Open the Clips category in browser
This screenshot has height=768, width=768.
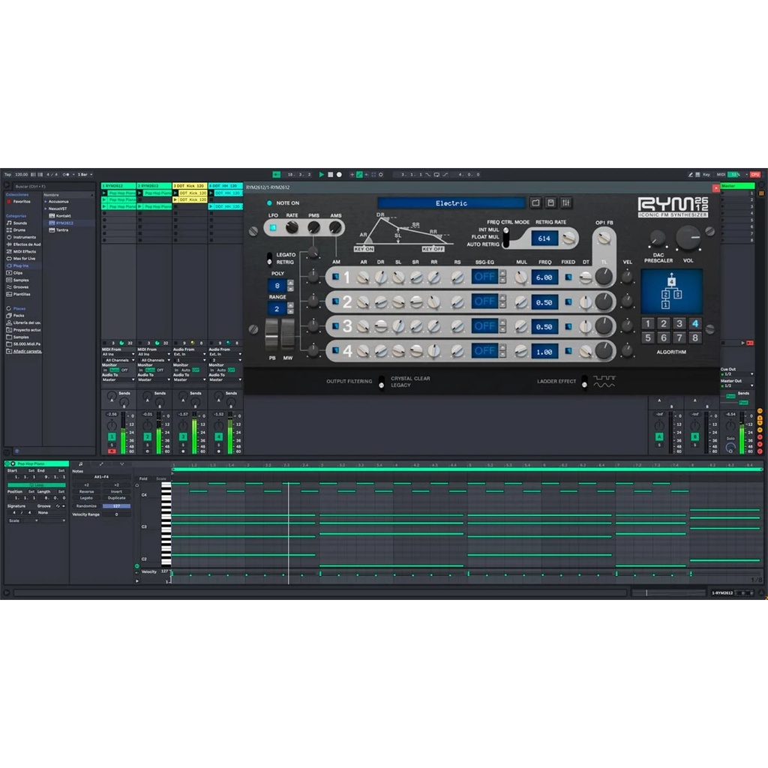(x=18, y=273)
